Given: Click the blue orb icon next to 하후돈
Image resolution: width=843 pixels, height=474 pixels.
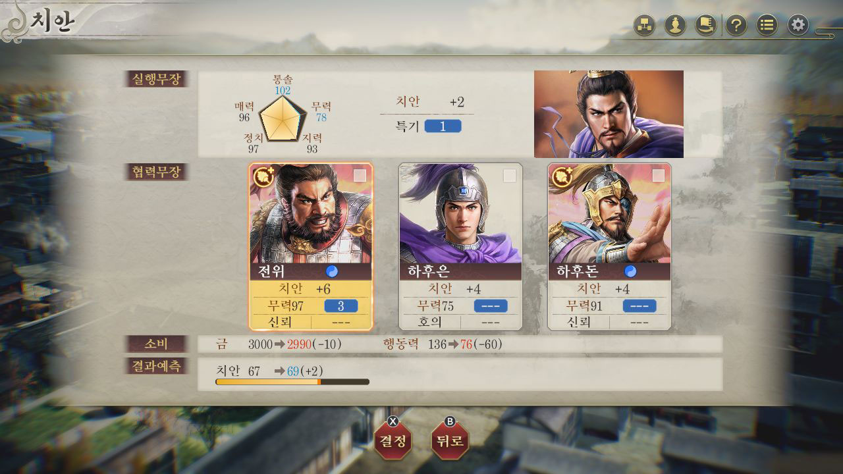Looking at the screenshot, I should pos(631,271).
